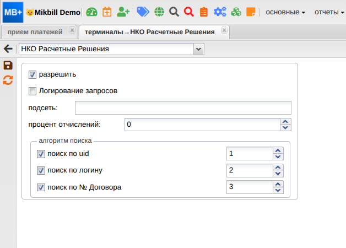This screenshot has width=346, height=248.
Task: Click the MB+ logo icon
Action: point(13,12)
